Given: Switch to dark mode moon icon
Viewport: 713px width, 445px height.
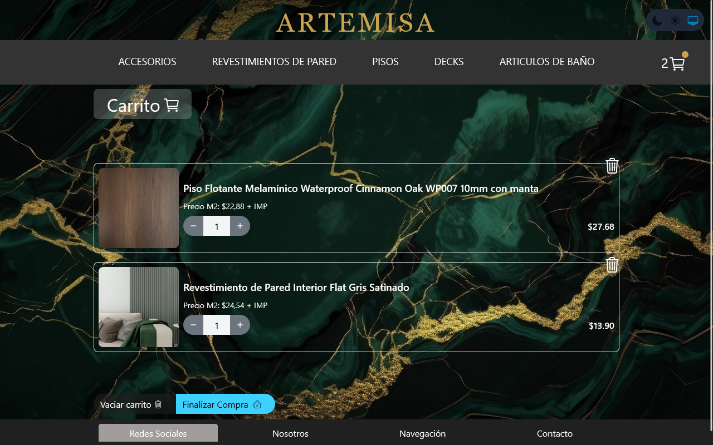Looking at the screenshot, I should tap(658, 21).
